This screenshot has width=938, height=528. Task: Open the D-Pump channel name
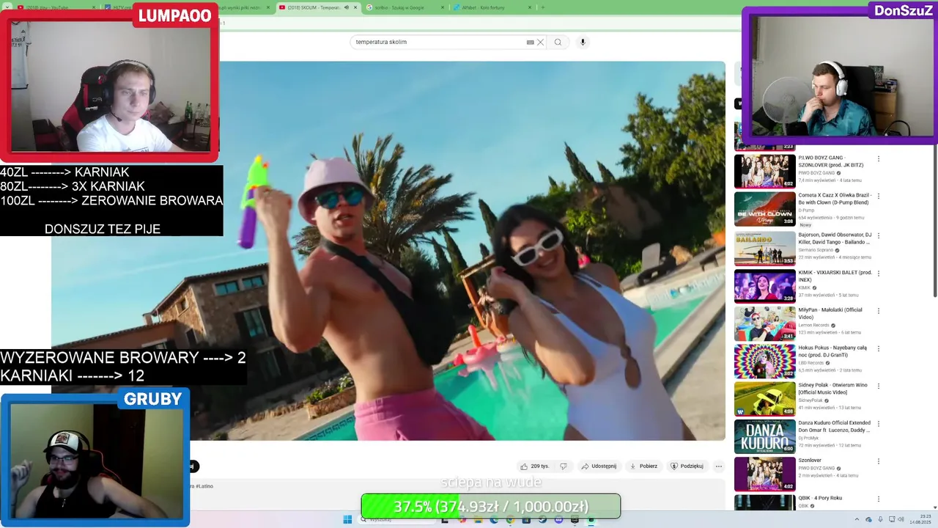click(x=805, y=210)
